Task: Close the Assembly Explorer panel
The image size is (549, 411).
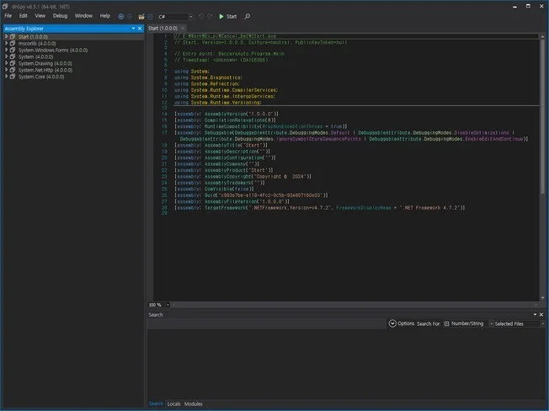Action: 140,29
